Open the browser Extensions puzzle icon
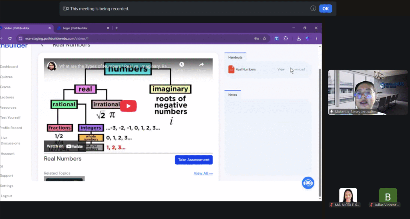The height and width of the screenshot is (219, 410). pyautogui.click(x=285, y=38)
